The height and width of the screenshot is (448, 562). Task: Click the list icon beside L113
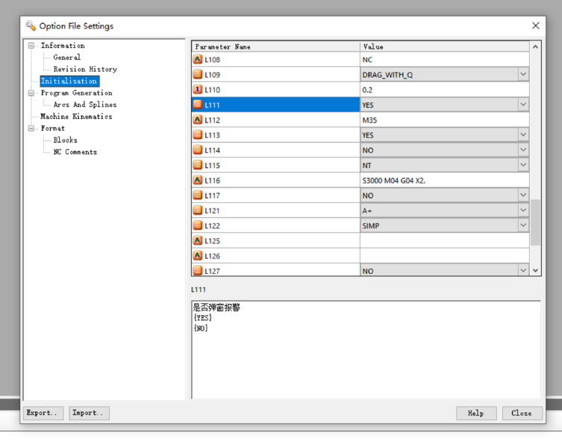(x=198, y=134)
